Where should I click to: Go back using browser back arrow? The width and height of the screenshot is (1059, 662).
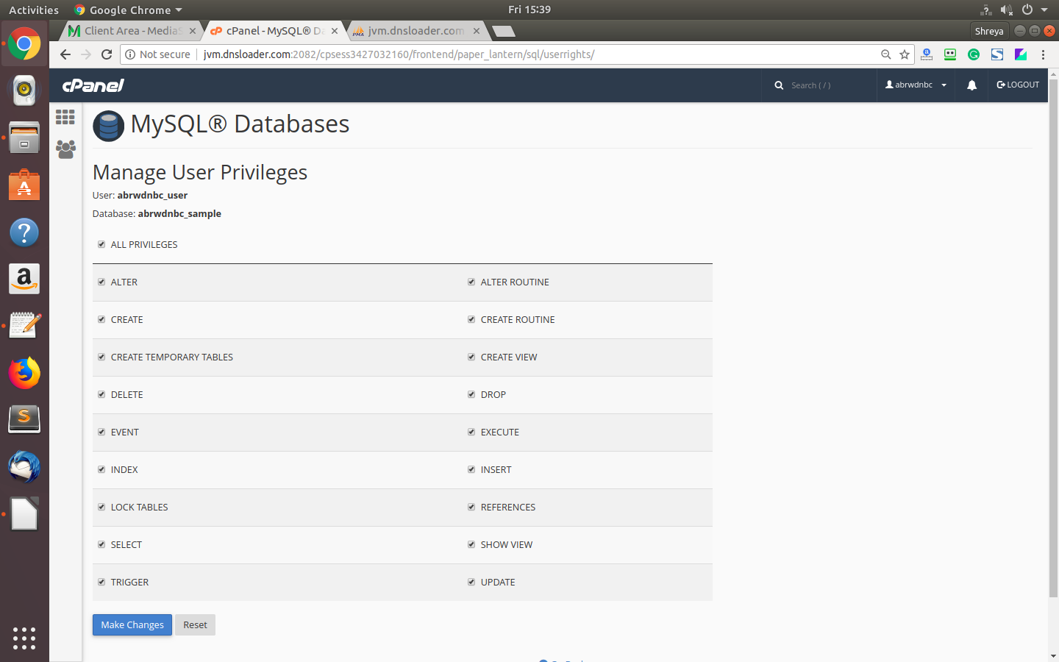pyautogui.click(x=65, y=54)
